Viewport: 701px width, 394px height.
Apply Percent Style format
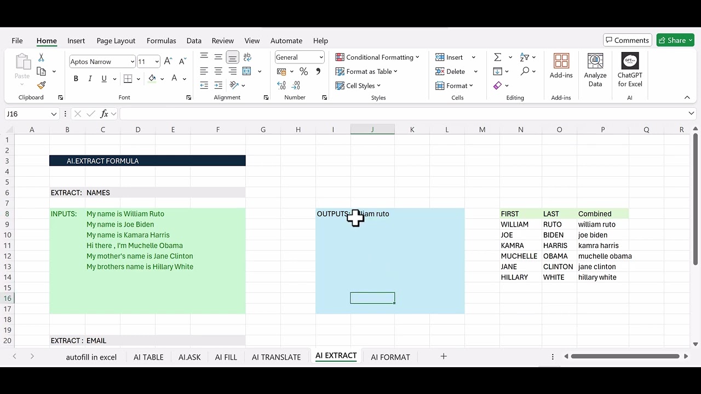pos(303,72)
